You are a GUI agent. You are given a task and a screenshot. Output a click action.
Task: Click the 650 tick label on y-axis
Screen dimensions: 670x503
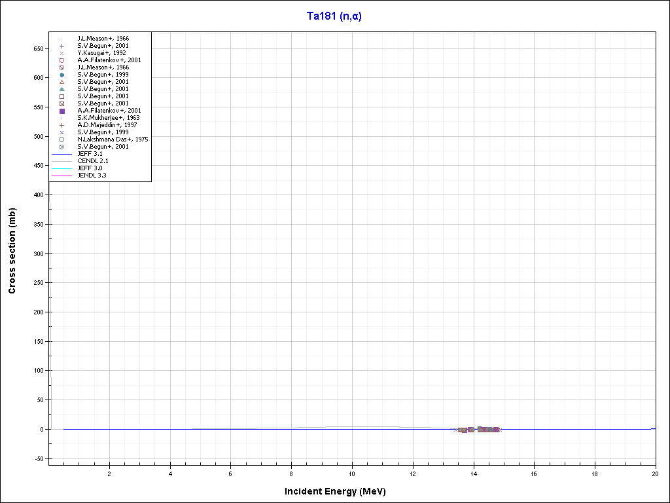(x=38, y=48)
